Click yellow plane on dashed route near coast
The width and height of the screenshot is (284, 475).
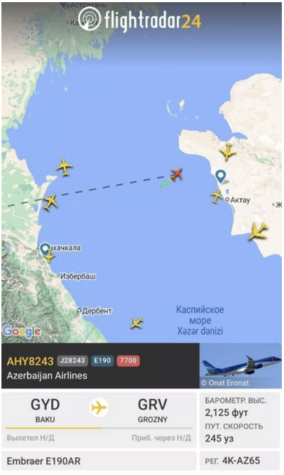(50, 202)
